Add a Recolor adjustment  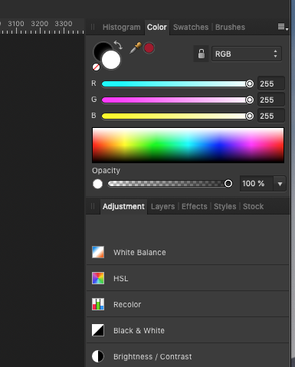point(188,304)
